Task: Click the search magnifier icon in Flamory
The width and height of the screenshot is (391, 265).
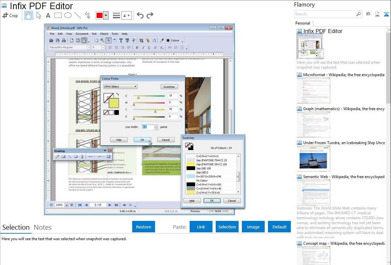Action: point(358,14)
